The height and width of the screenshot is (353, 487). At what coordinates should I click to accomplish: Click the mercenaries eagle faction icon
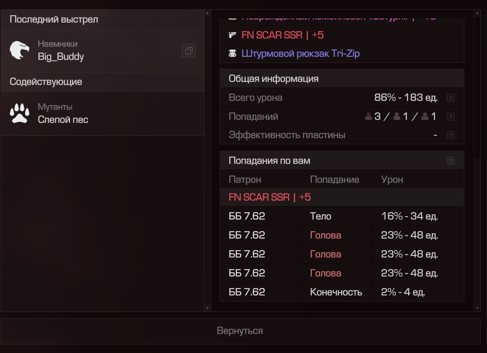(x=20, y=51)
